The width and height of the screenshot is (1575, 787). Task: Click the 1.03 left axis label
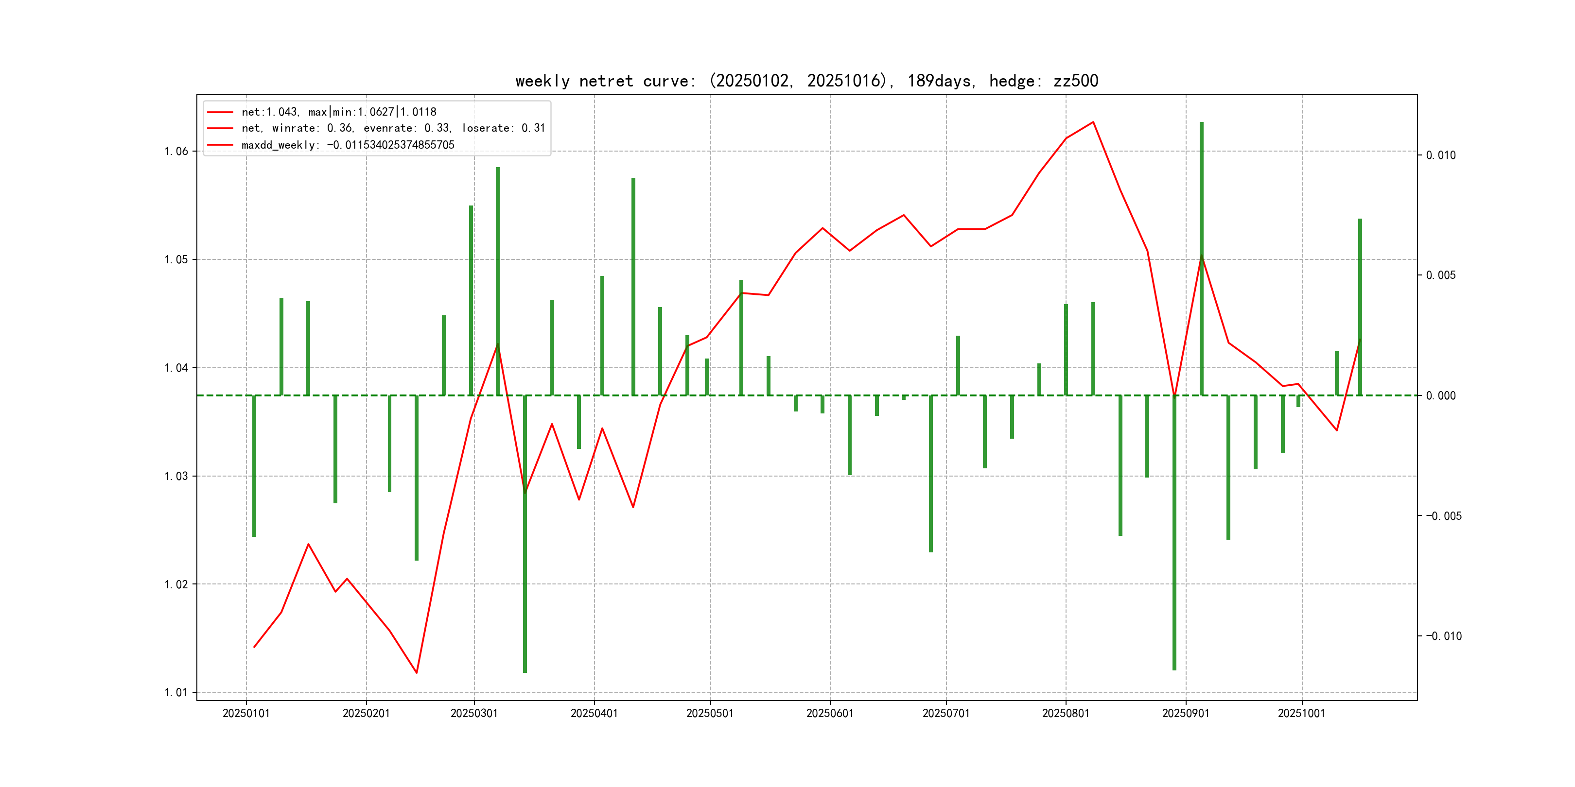click(x=176, y=476)
